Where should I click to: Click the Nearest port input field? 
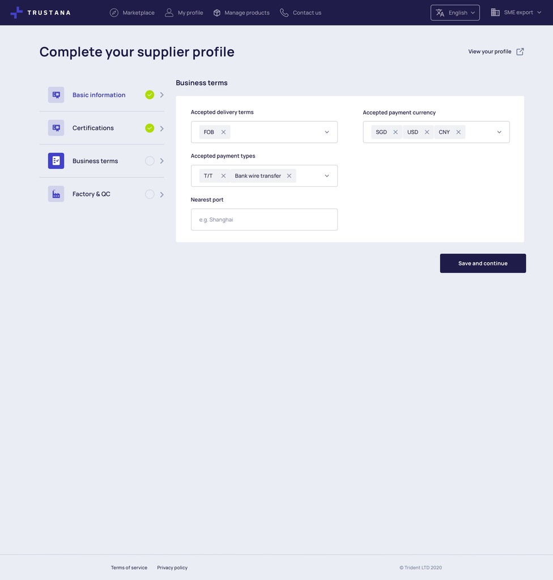pos(264,219)
